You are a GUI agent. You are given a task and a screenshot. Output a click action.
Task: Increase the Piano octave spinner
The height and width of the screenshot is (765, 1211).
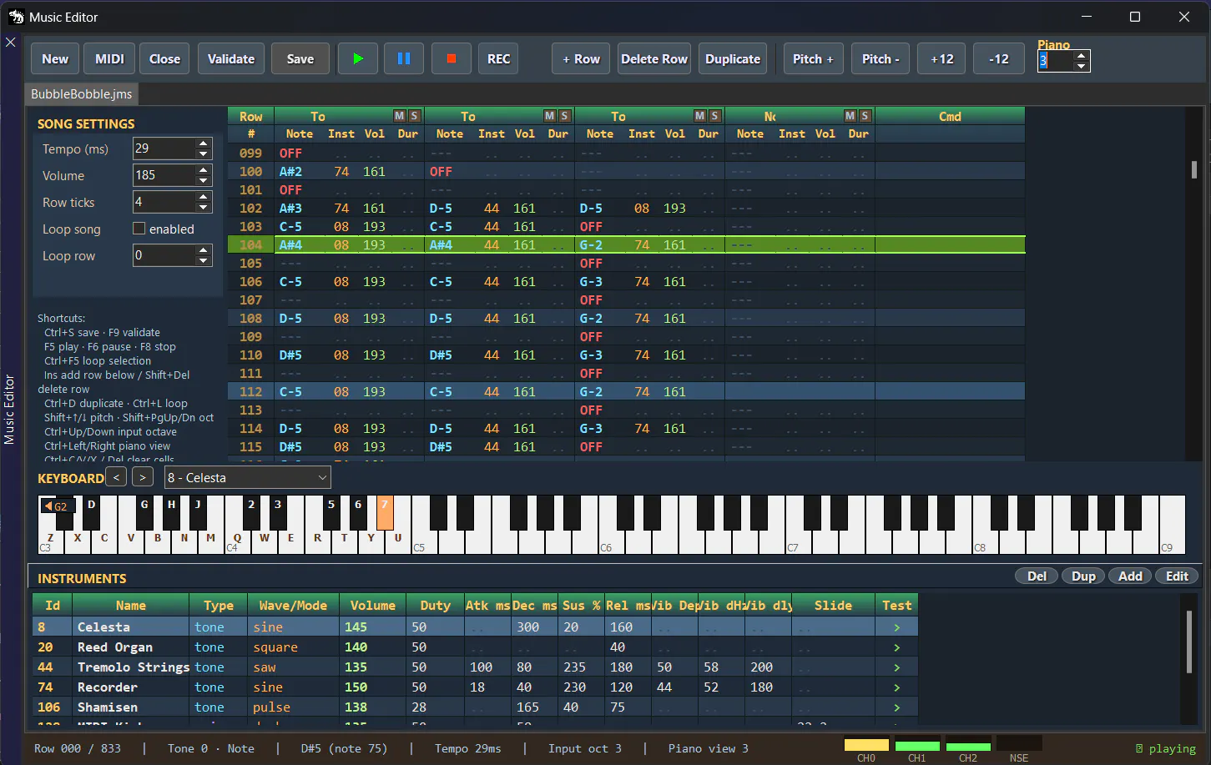click(1082, 56)
